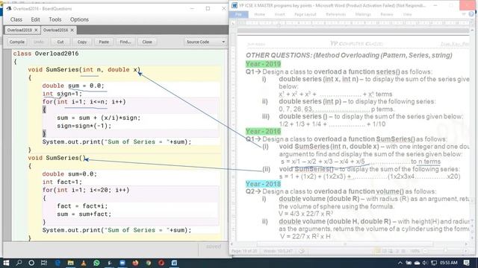Click the Copy button in BlueJ

[82, 42]
